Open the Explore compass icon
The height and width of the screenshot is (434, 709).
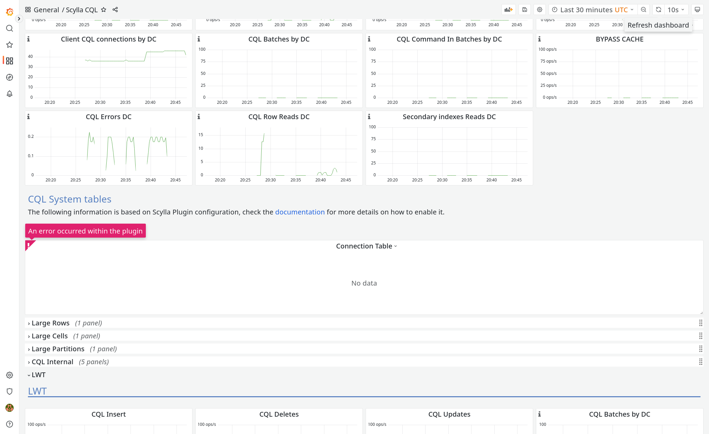pos(10,77)
